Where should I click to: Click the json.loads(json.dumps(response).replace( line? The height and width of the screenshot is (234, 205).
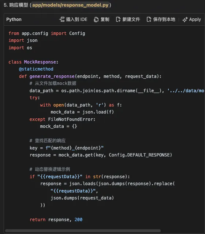pyautogui.click(x=107, y=184)
